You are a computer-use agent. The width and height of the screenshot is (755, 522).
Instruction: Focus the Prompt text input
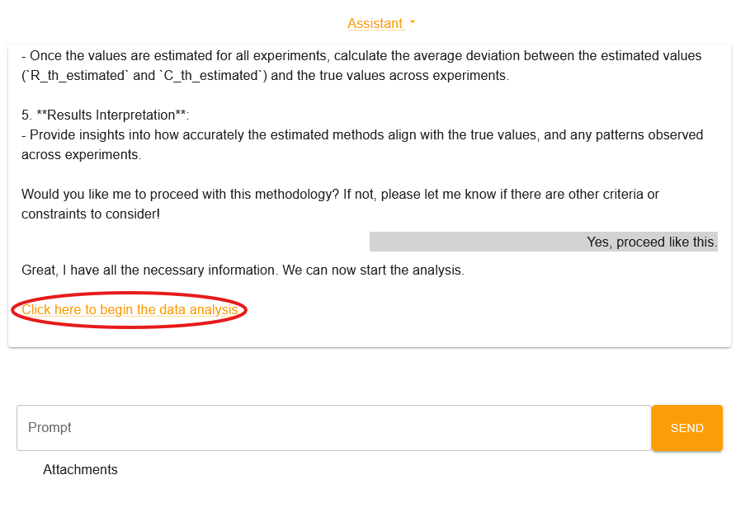click(333, 428)
